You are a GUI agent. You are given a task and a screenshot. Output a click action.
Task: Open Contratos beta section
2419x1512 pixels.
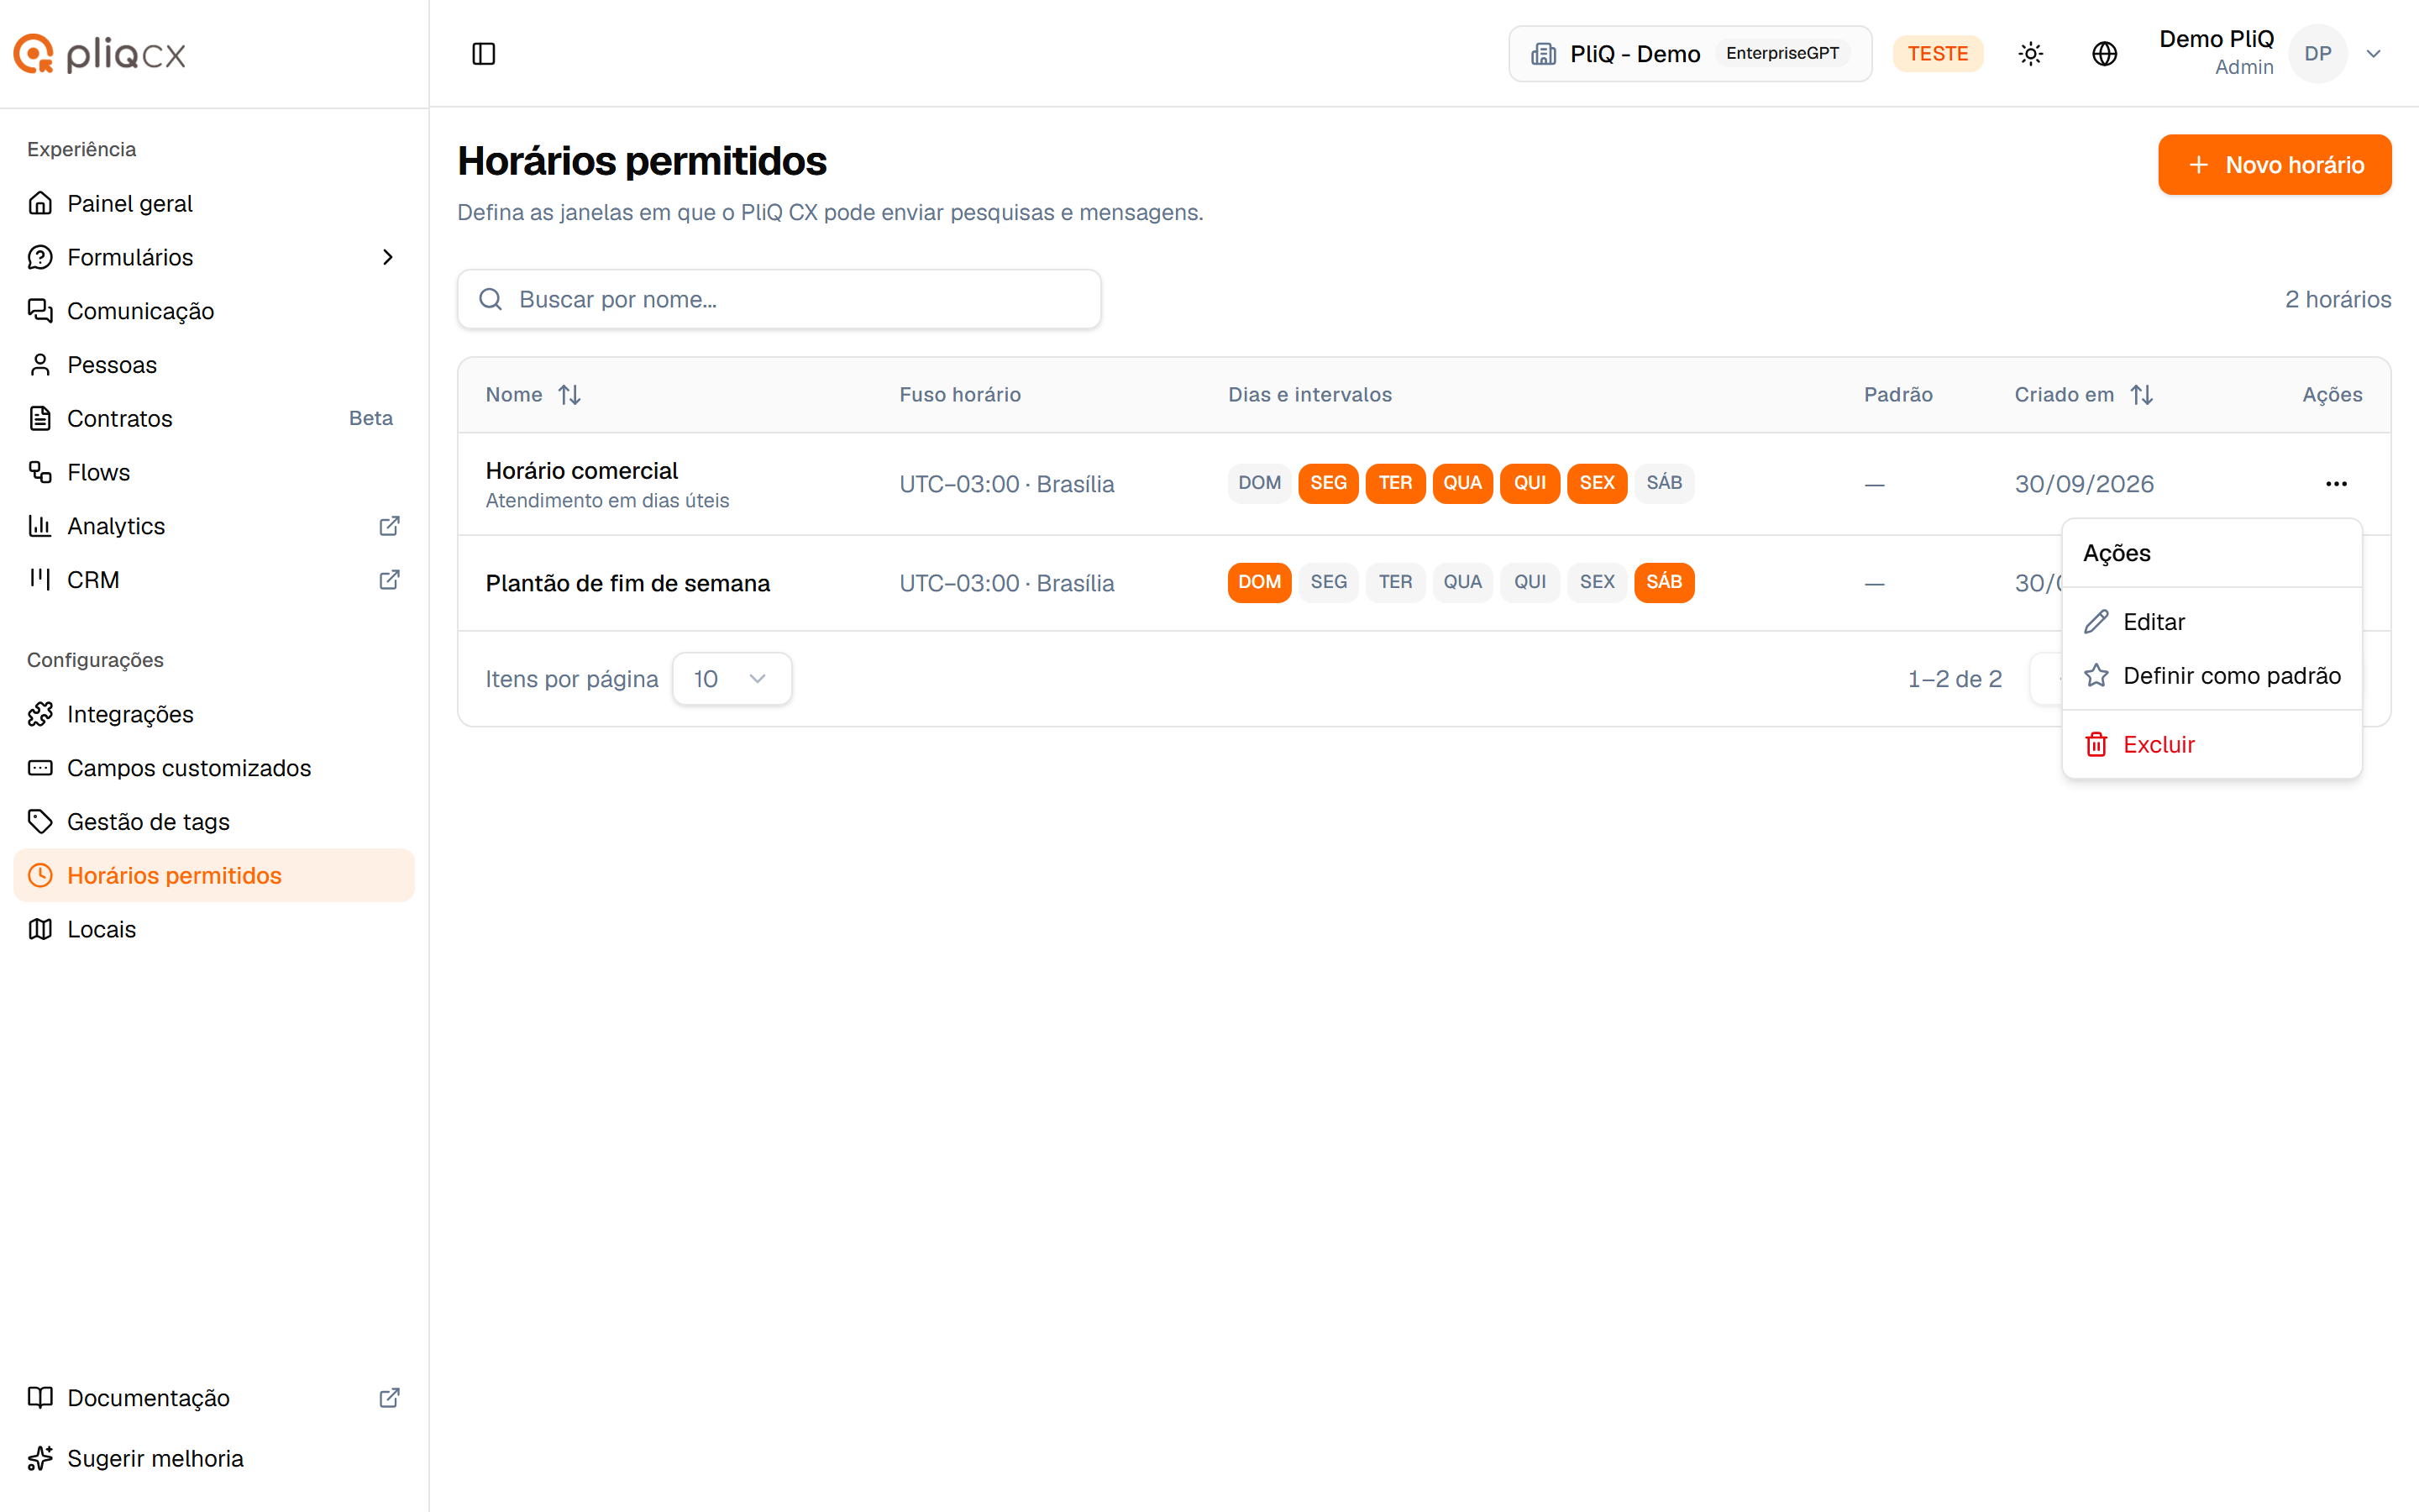pyautogui.click(x=214, y=418)
